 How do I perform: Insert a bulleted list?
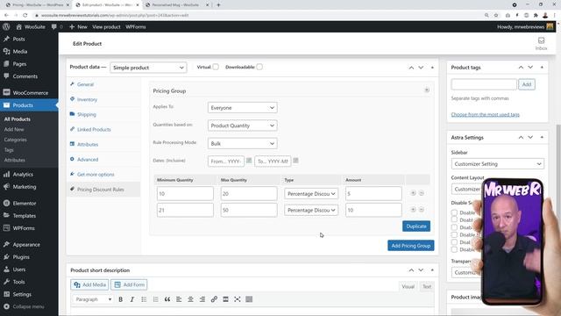[x=144, y=299]
